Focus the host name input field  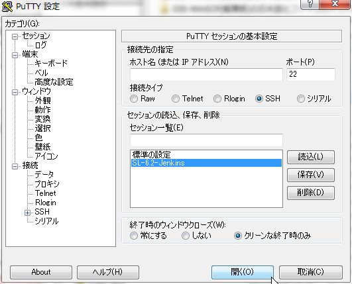point(206,75)
